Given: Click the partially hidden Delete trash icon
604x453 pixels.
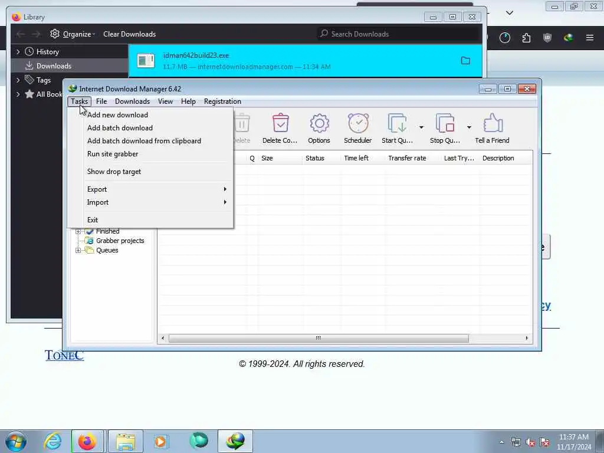Looking at the screenshot, I should coord(242,124).
